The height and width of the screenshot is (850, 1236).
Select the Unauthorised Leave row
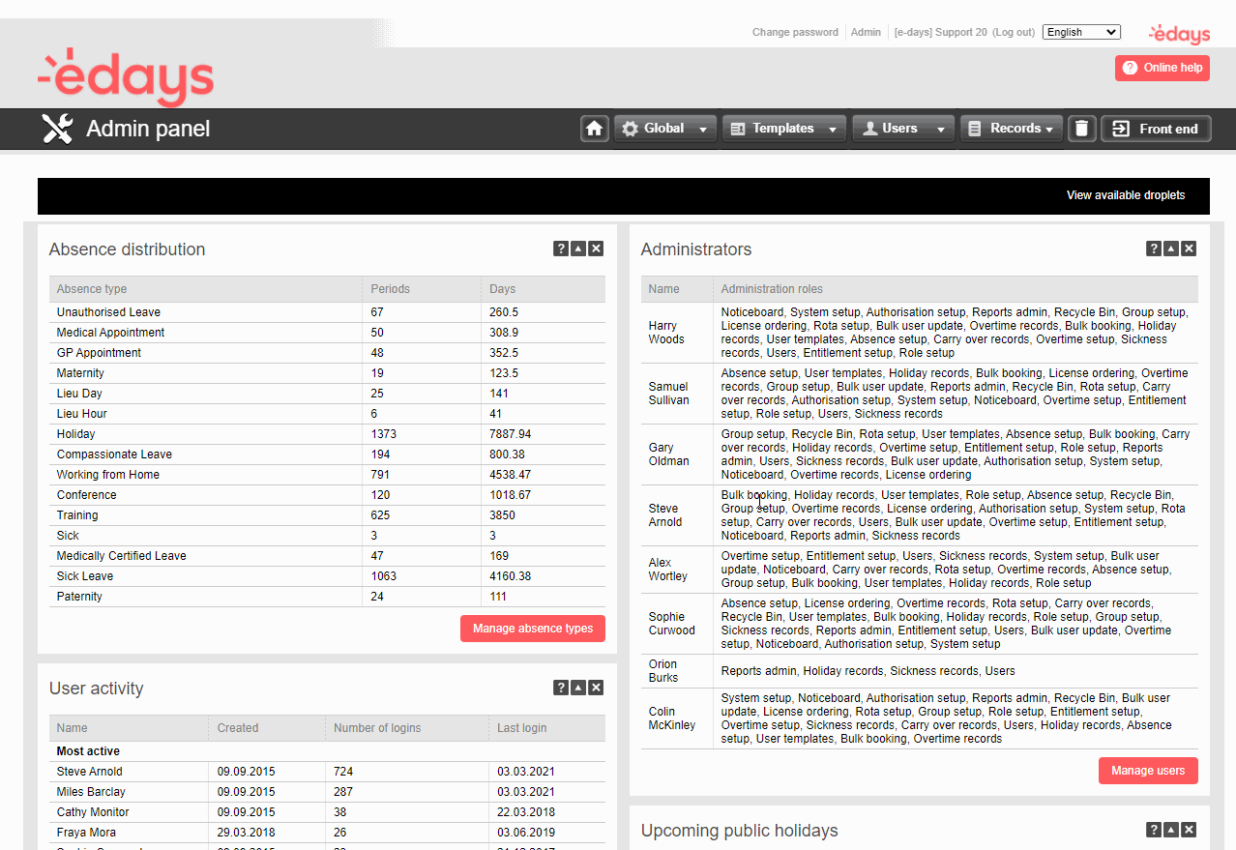click(327, 312)
